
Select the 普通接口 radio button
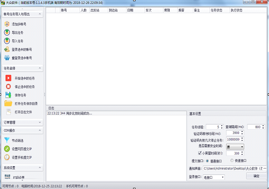coord(207,161)
